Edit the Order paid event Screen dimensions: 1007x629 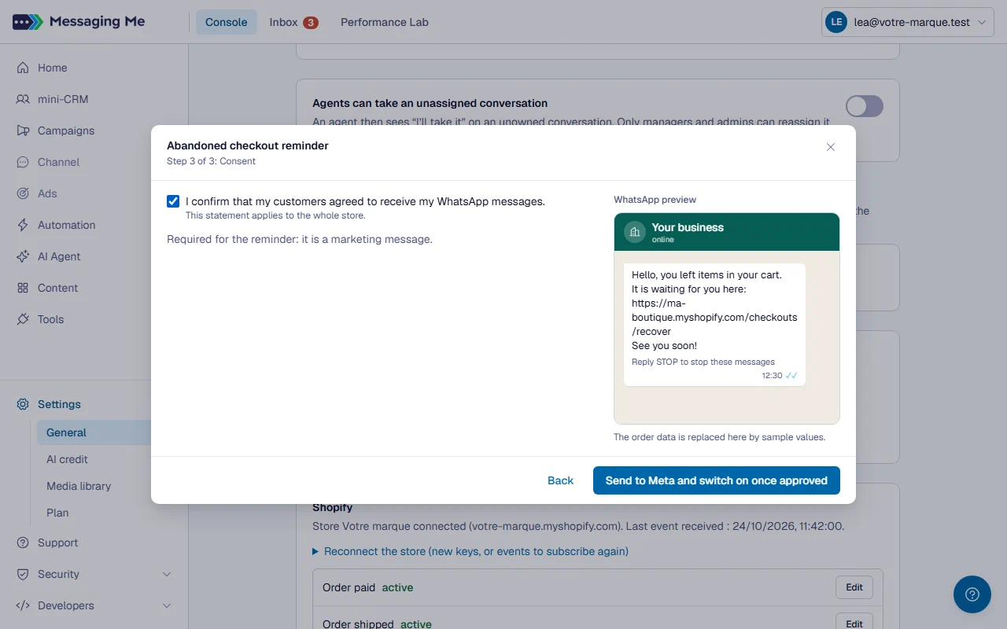854,587
